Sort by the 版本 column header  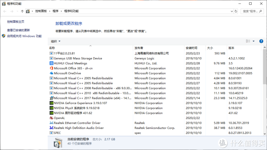pos(244,48)
